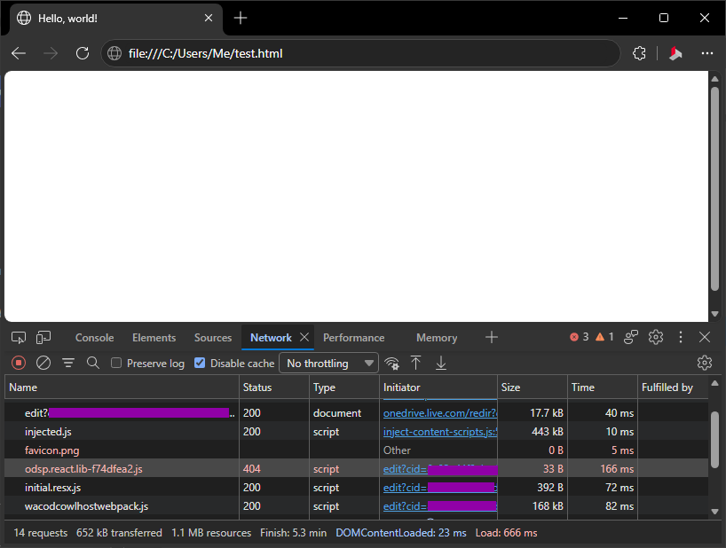
Task: Click the 404 status of odsp.react.lib
Action: (x=252, y=468)
